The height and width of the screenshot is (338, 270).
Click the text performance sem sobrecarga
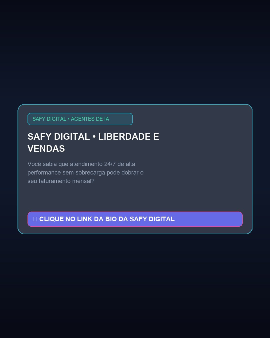point(66,173)
